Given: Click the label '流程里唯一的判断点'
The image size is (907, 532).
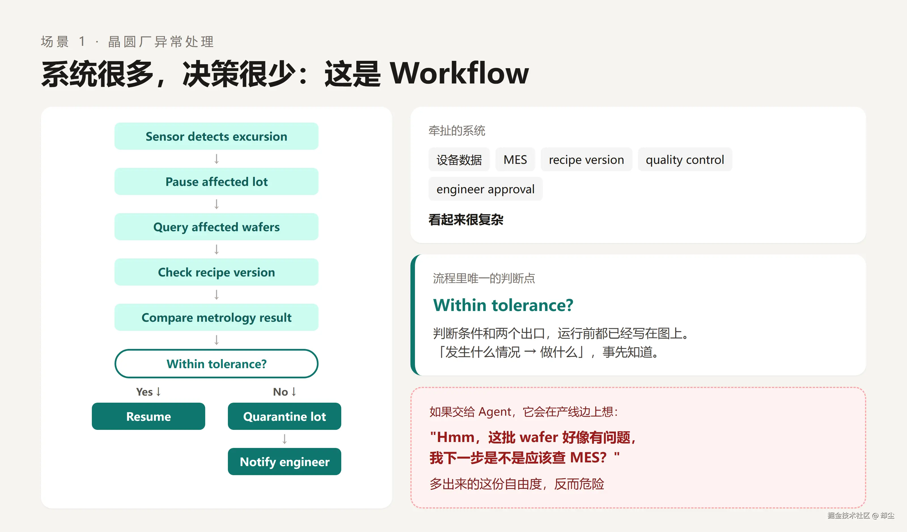Looking at the screenshot, I should (x=484, y=278).
